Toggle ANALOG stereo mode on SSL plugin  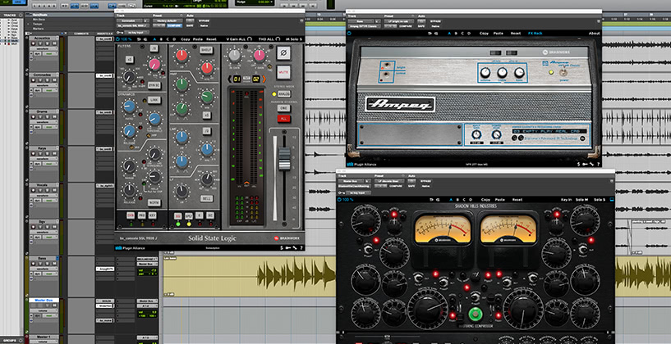point(283,93)
